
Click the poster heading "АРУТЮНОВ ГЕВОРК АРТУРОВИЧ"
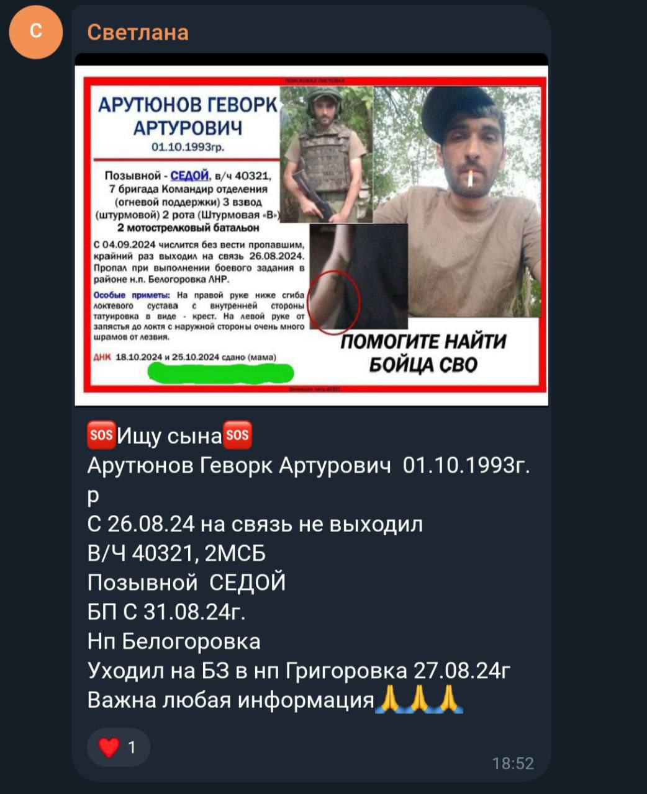pyautogui.click(x=187, y=116)
